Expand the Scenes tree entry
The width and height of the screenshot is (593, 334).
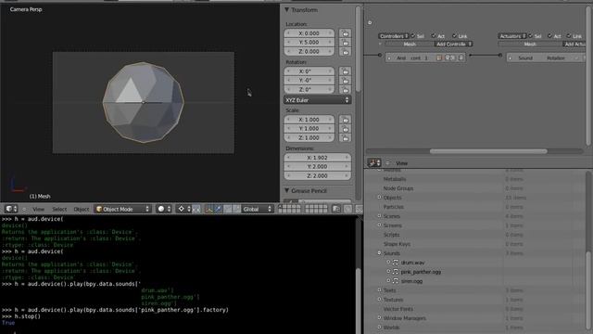click(x=379, y=216)
